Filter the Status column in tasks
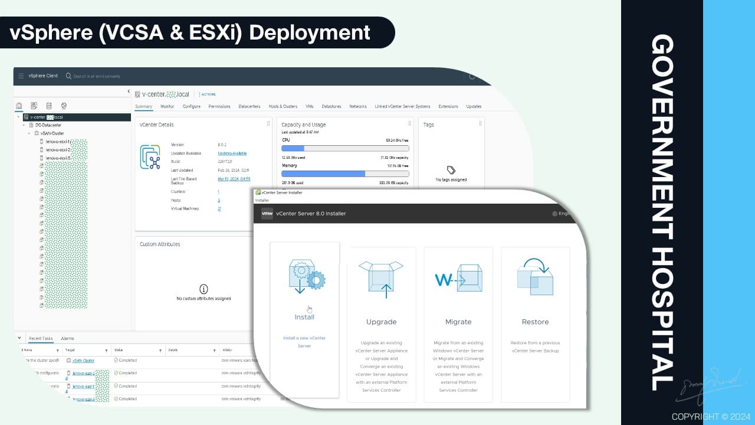Screen dimensions: 755x425 [x=160, y=350]
